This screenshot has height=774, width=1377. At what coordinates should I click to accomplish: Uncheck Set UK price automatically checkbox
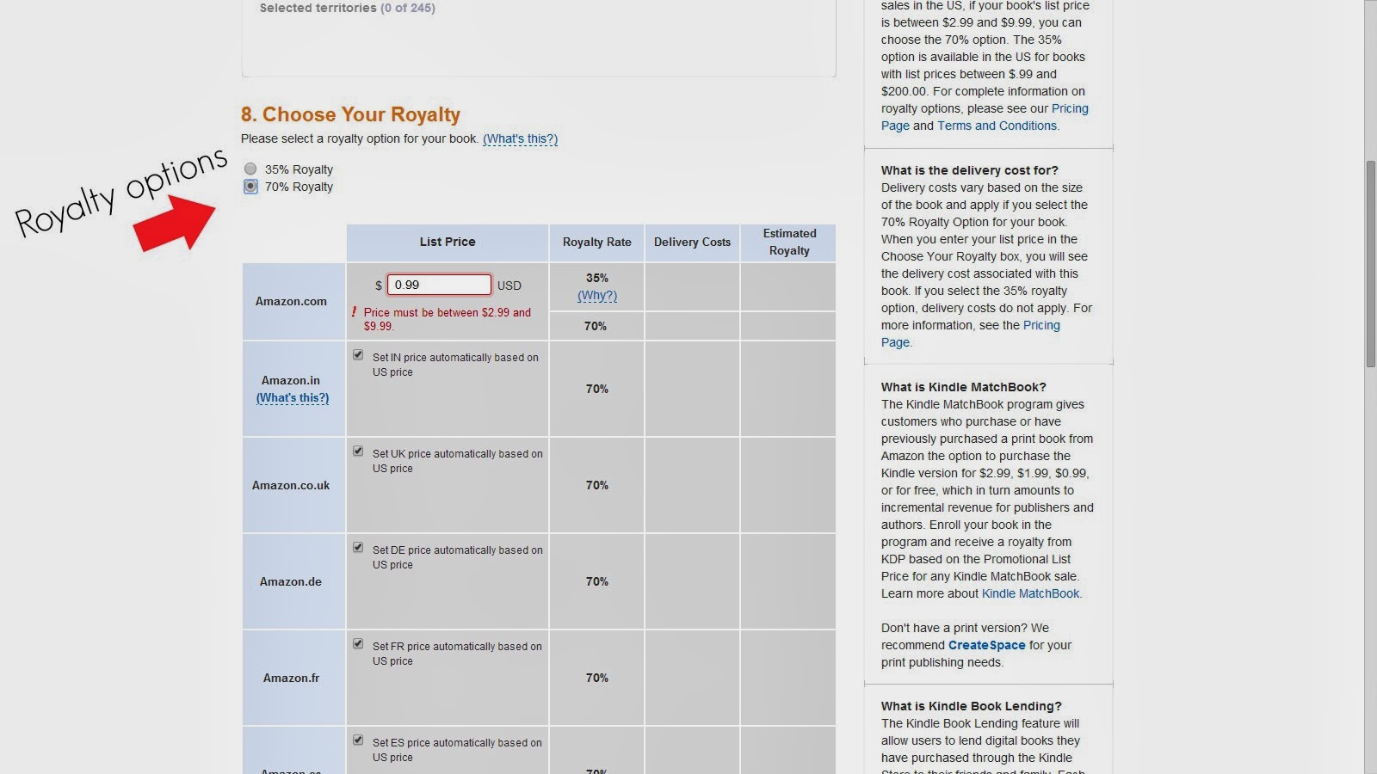point(358,451)
